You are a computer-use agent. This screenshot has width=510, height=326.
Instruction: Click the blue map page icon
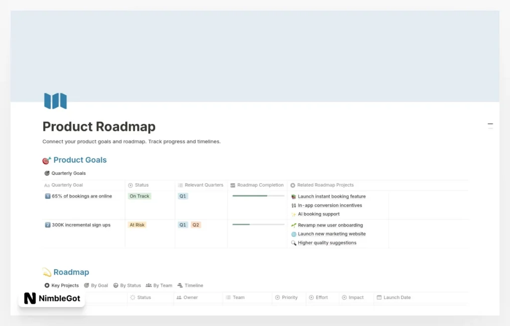[55, 101]
